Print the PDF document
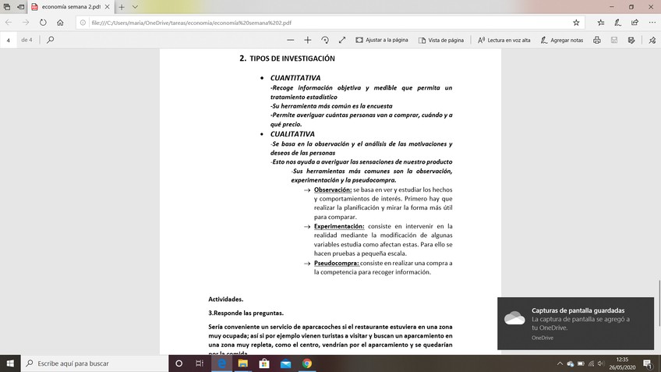 [x=597, y=40]
